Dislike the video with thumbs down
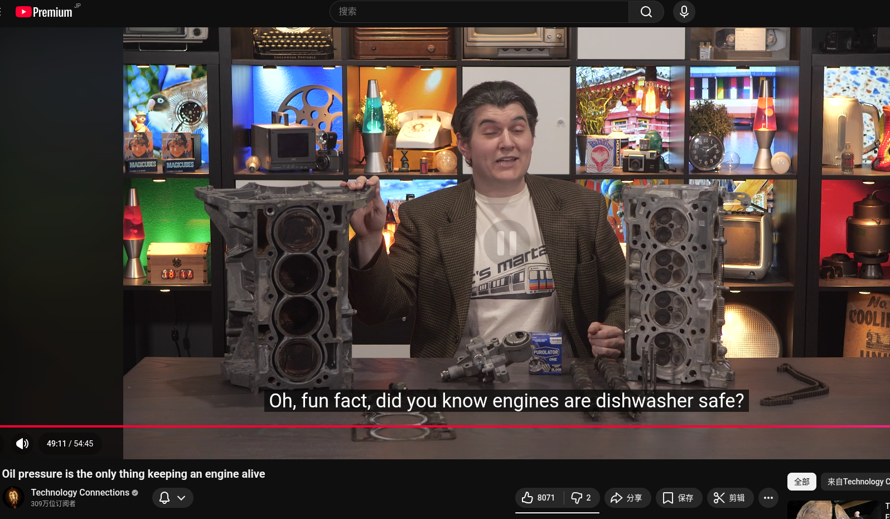 pyautogui.click(x=582, y=498)
